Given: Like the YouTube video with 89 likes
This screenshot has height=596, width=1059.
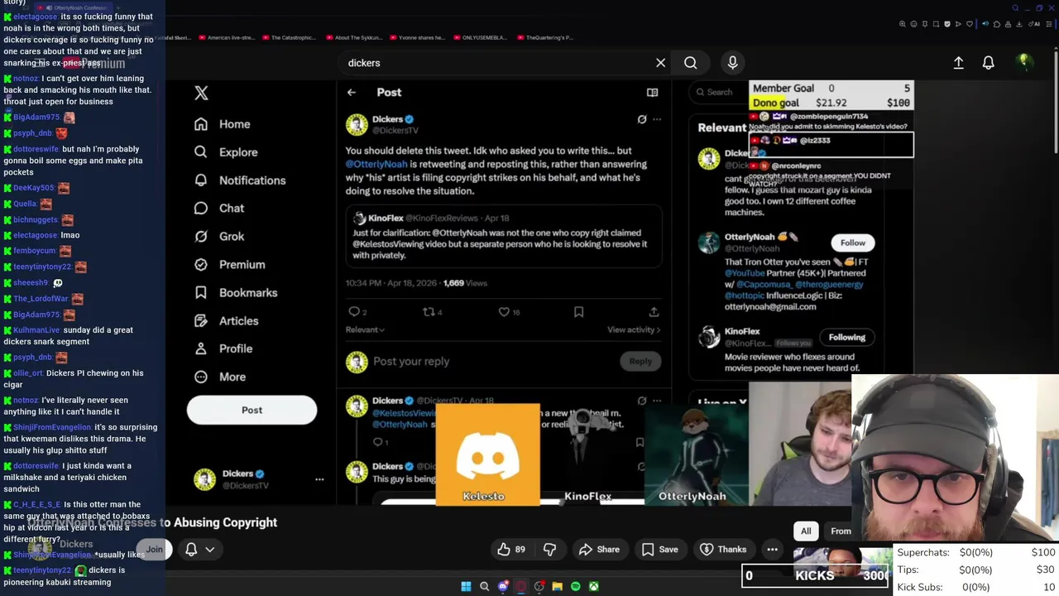Looking at the screenshot, I should [511, 549].
